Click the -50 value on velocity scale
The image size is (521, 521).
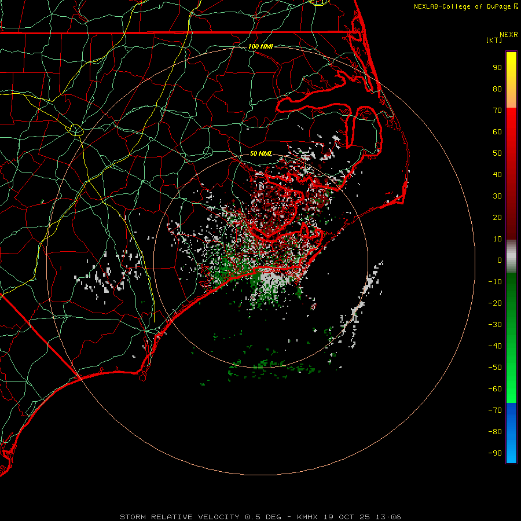495,368
